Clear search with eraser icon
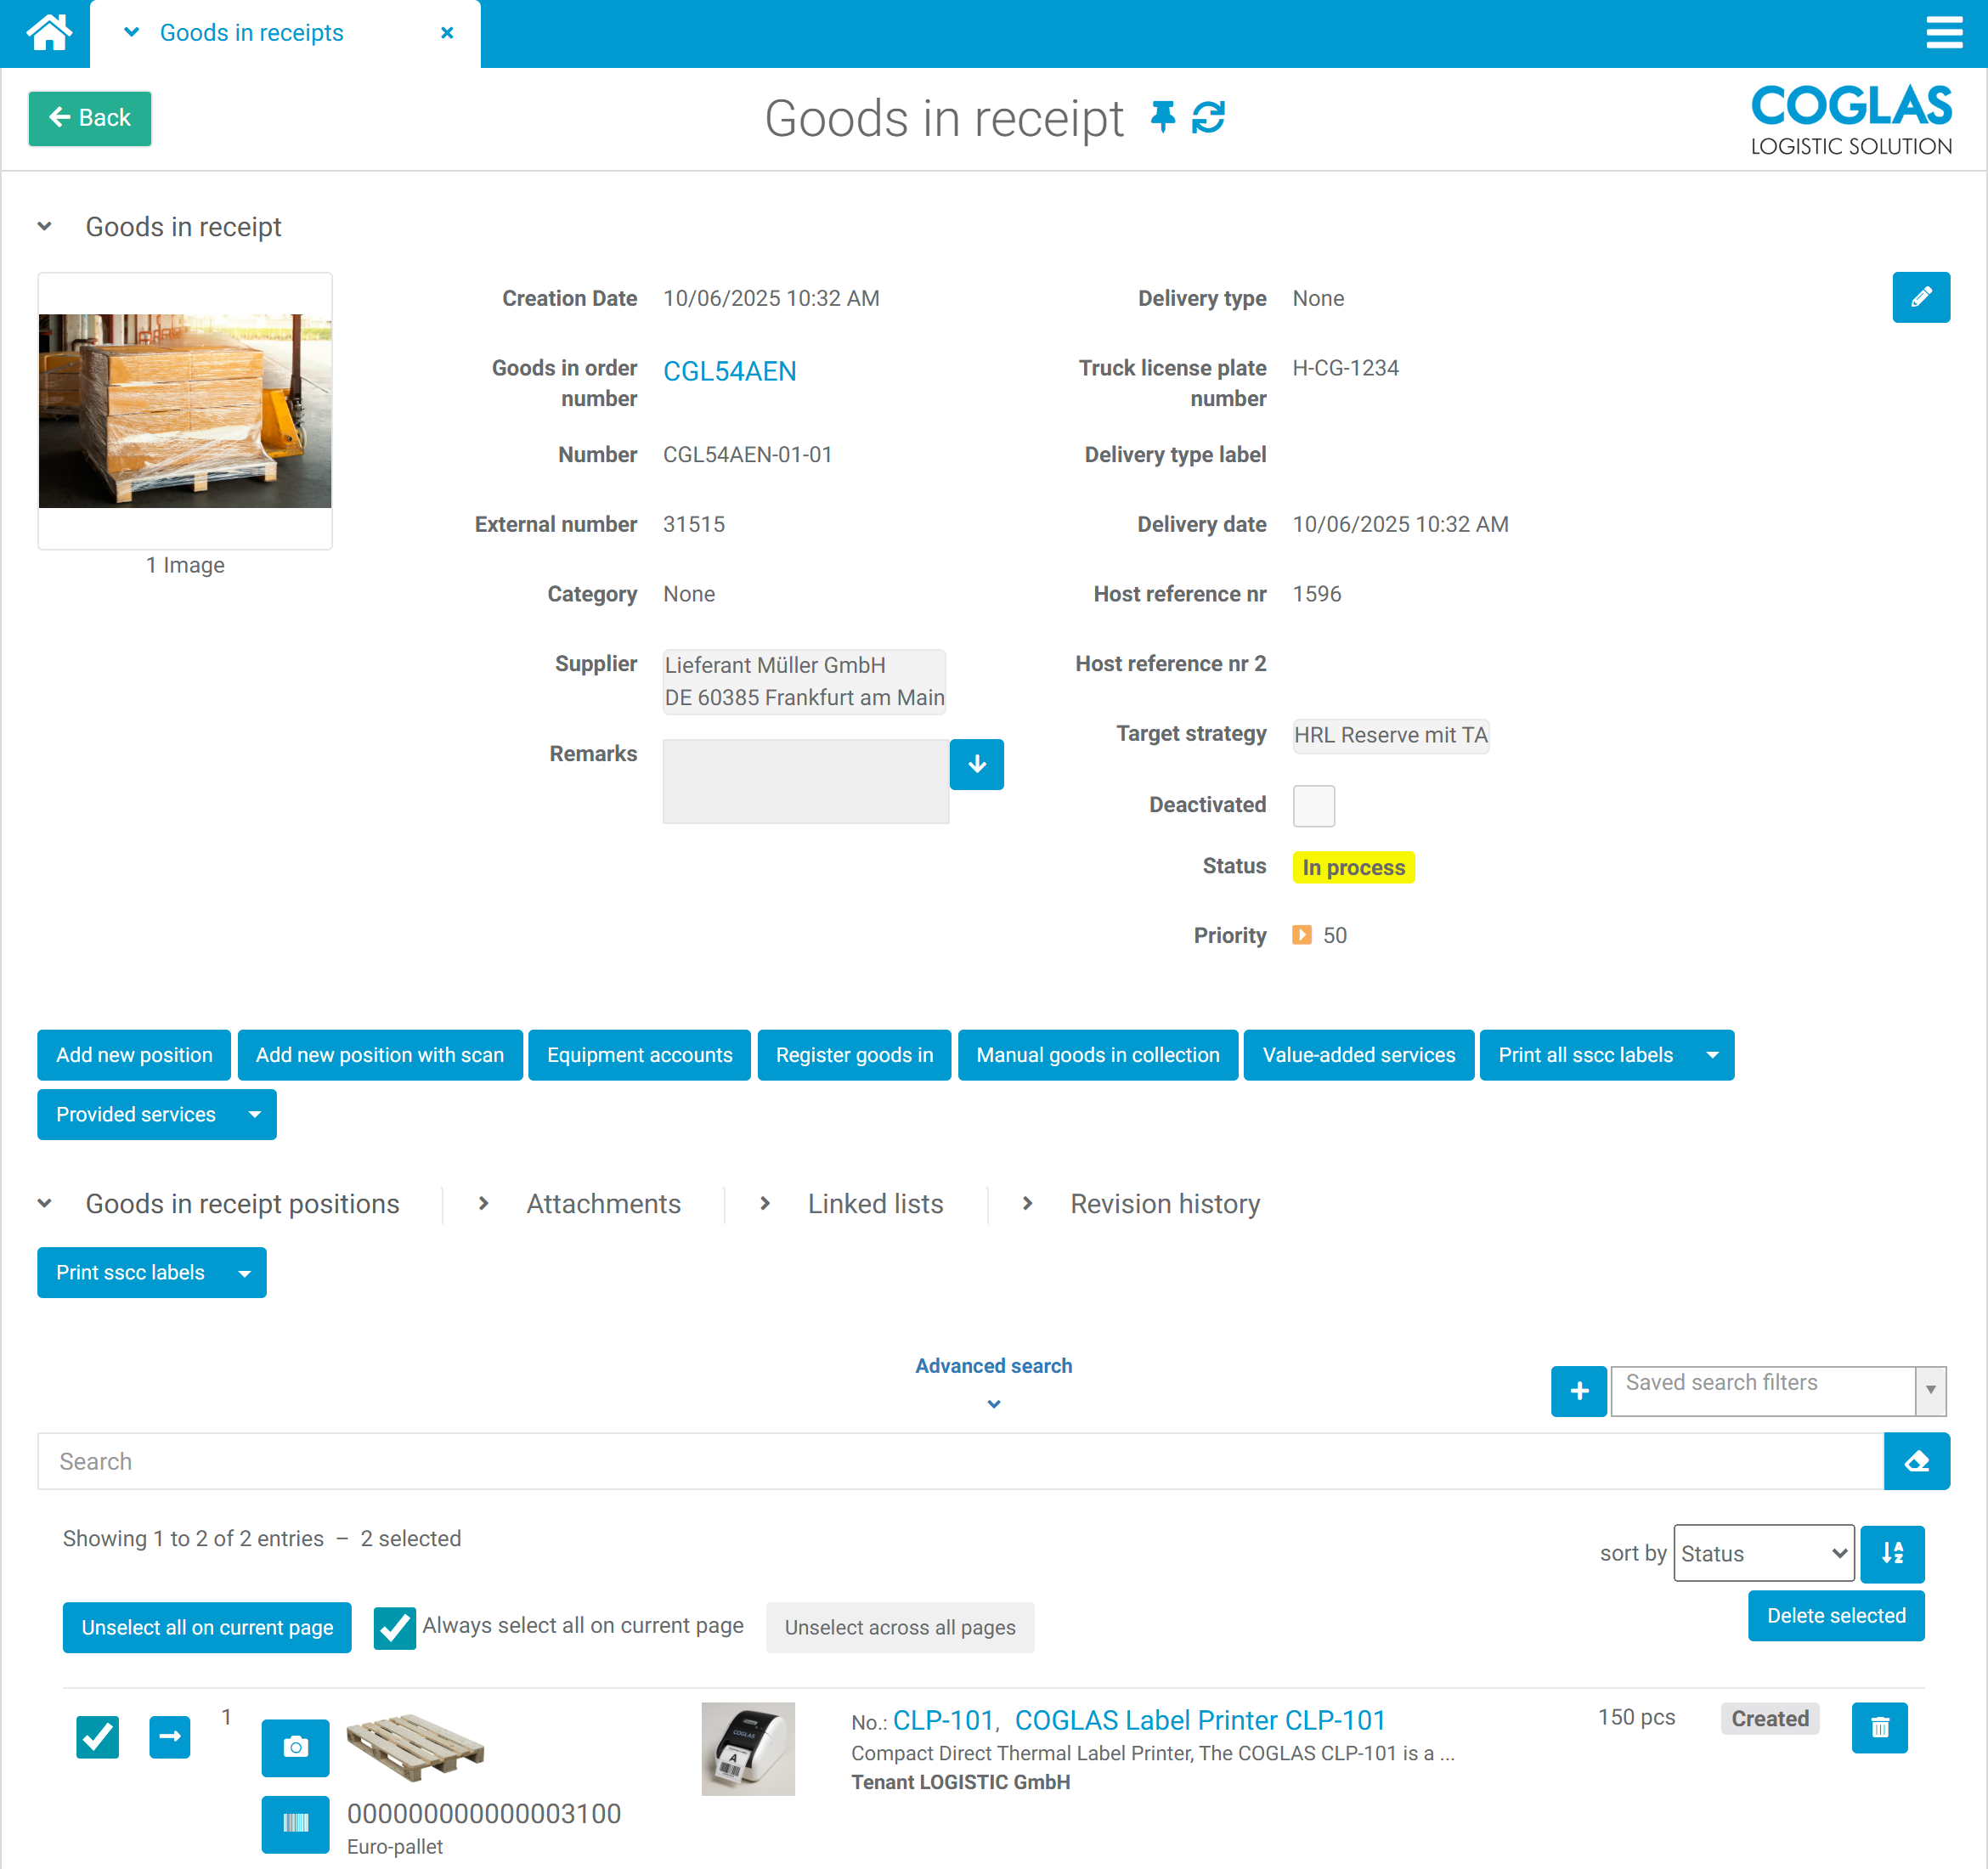 click(x=1915, y=1461)
